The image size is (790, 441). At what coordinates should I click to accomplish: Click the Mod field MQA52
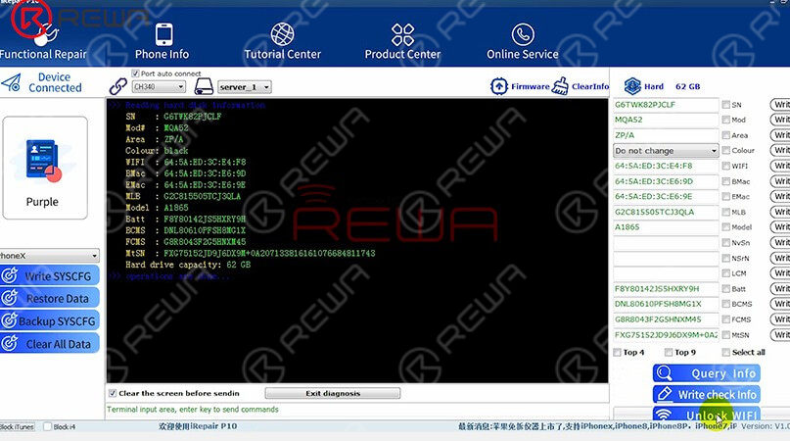[x=666, y=120]
